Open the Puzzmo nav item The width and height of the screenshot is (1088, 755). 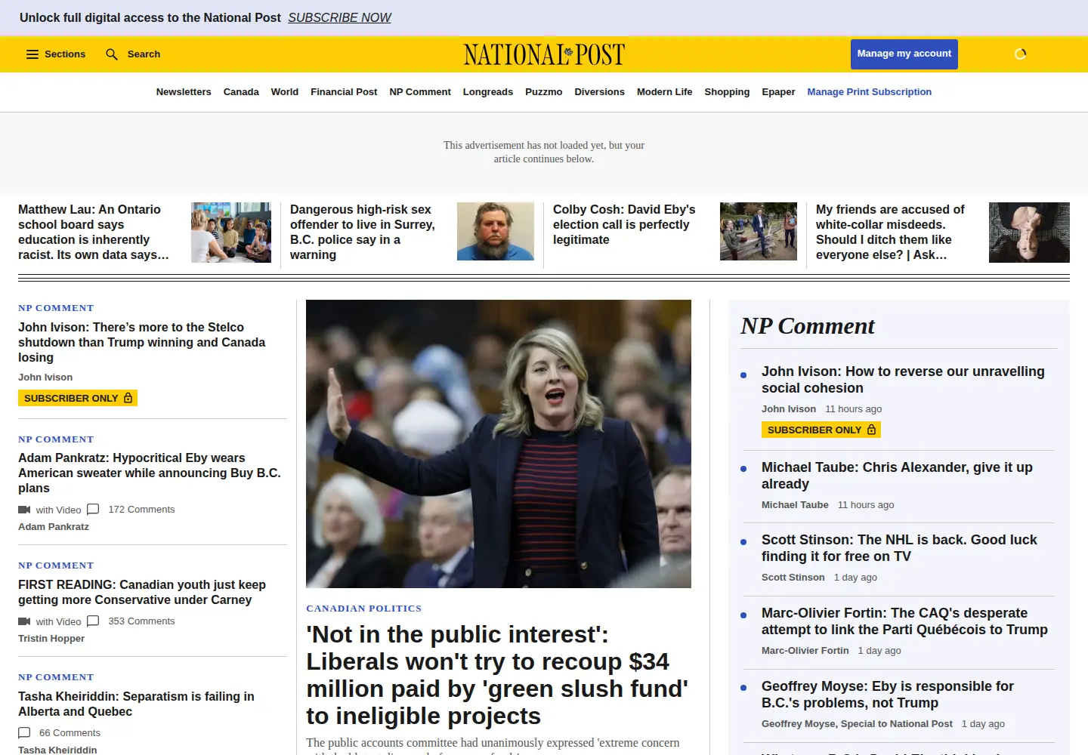[x=544, y=92]
